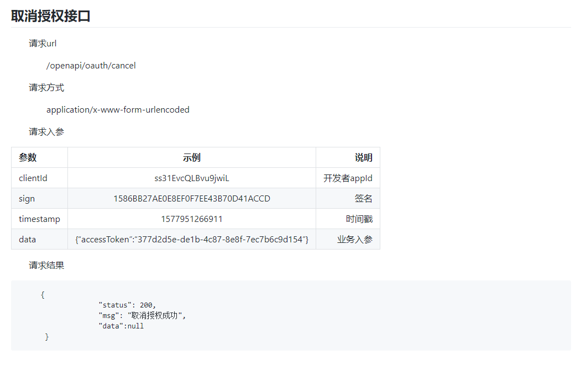Select the timestamp value 1577951266911
The width and height of the screenshot is (581, 371).
click(x=191, y=219)
